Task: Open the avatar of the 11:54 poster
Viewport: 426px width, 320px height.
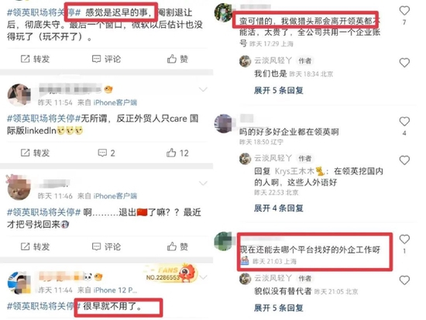Action: click(19, 95)
